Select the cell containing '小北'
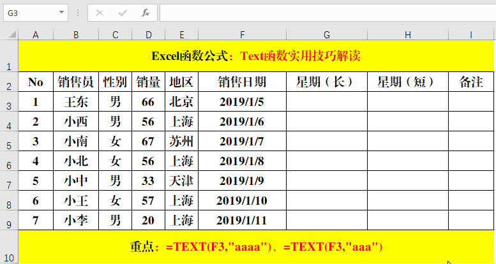Viewport: 496px width, 264px height. click(76, 161)
